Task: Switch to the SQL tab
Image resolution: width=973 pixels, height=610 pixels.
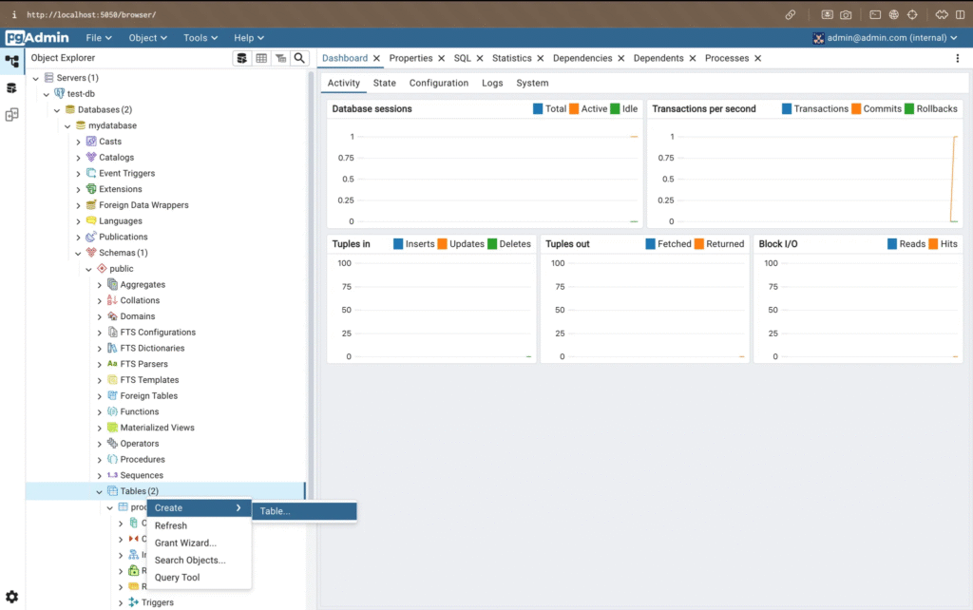Action: (x=463, y=58)
